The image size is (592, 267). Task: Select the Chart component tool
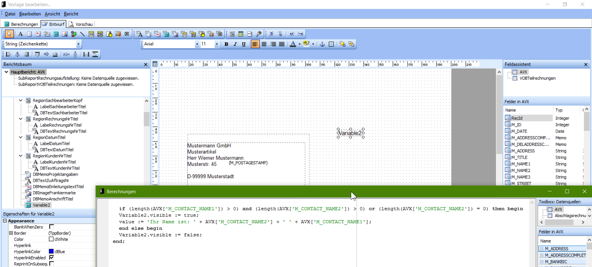pyautogui.click(x=118, y=34)
